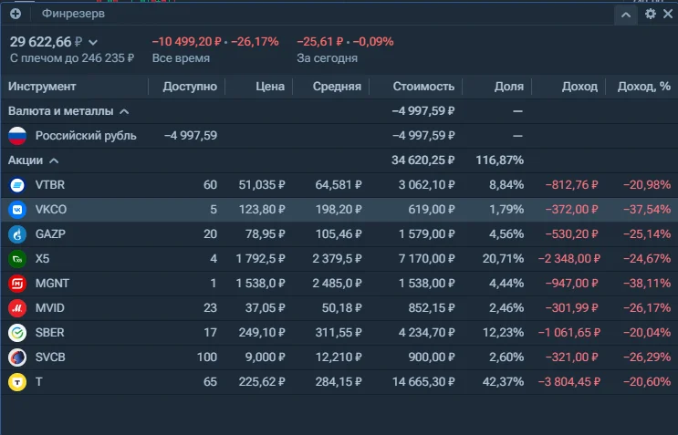
Task: Click the MVID value 852,15 ₽
Action: click(431, 308)
